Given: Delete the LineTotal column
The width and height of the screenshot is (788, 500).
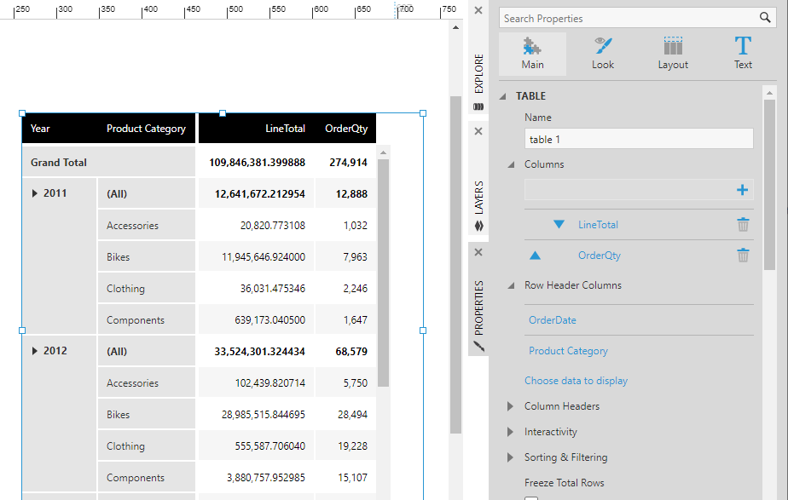Looking at the screenshot, I should [743, 224].
